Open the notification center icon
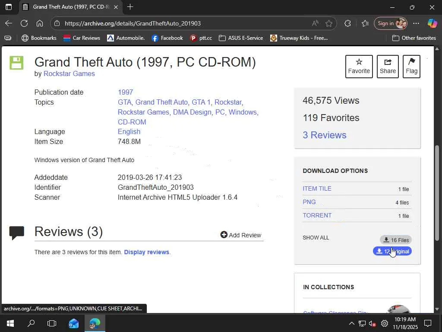The image size is (442, 332). [x=428, y=323]
